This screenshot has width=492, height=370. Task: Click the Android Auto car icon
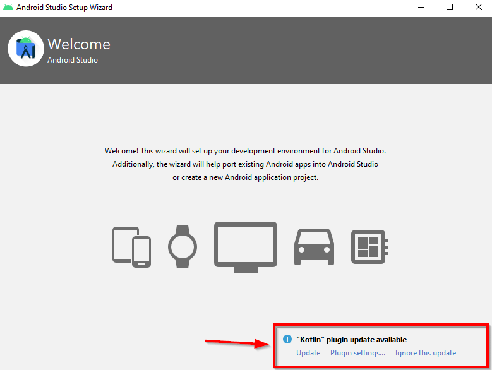[314, 247]
